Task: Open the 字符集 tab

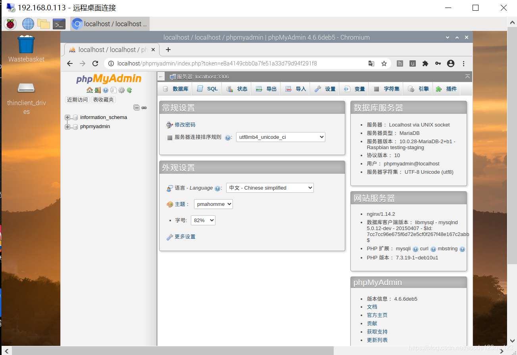Action: coord(386,89)
